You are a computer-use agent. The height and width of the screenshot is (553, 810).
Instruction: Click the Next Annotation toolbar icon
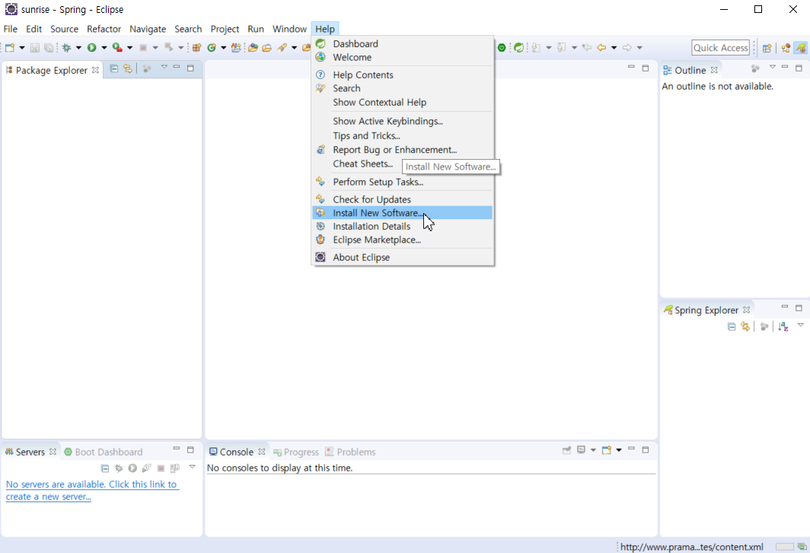pos(536,47)
